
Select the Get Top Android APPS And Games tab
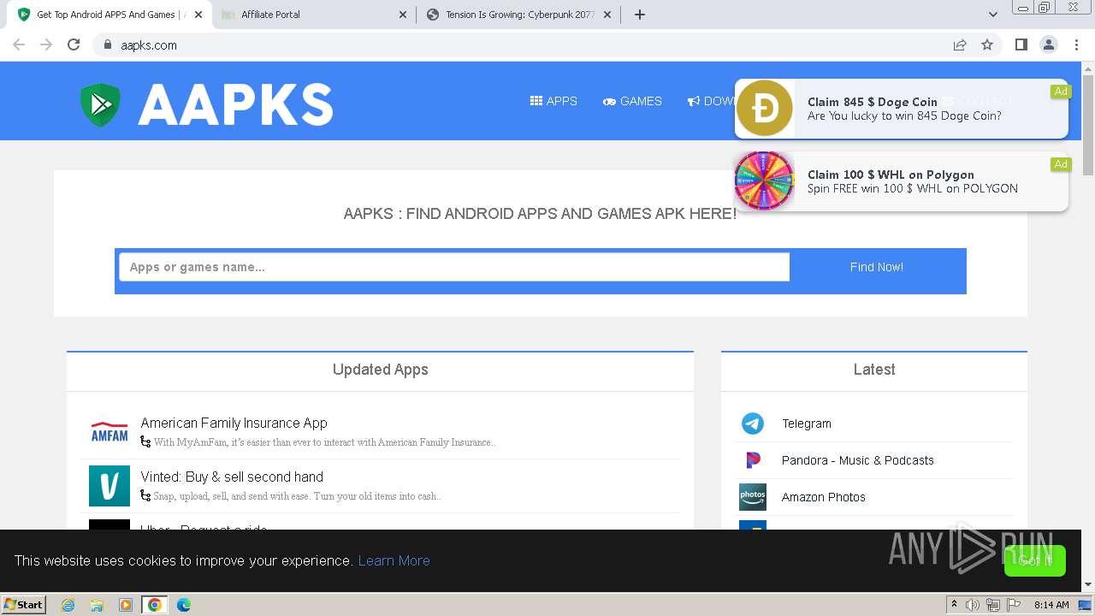coord(109,15)
